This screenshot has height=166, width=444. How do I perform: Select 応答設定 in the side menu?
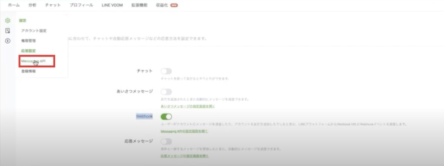[28, 51]
